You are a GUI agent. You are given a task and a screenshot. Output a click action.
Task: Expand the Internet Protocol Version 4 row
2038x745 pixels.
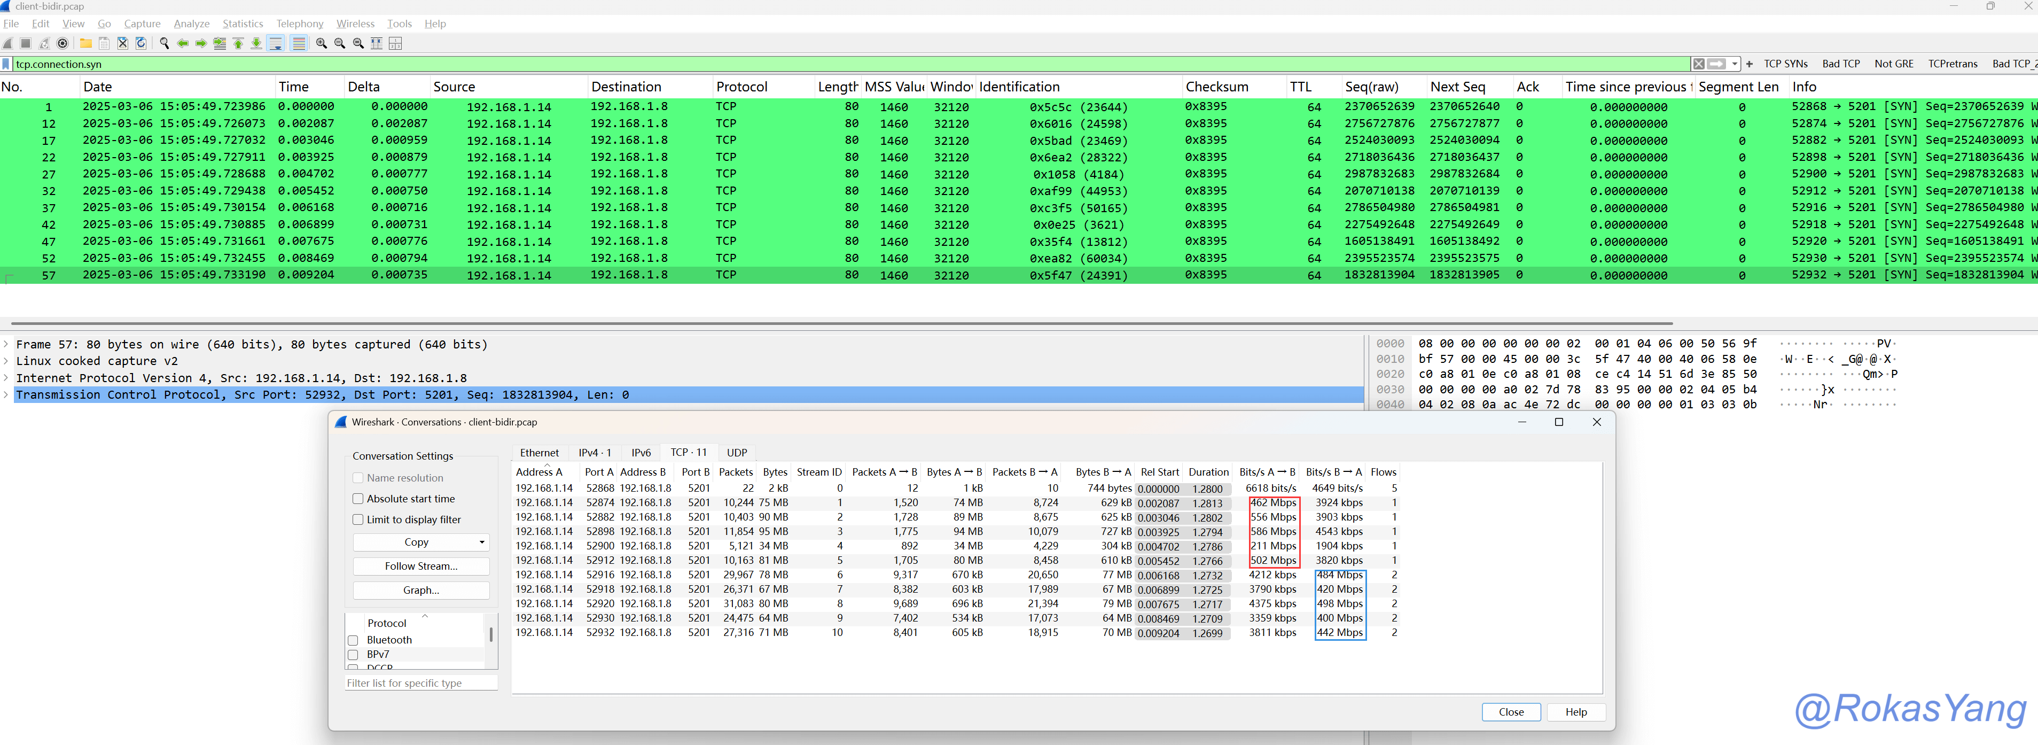coord(6,378)
